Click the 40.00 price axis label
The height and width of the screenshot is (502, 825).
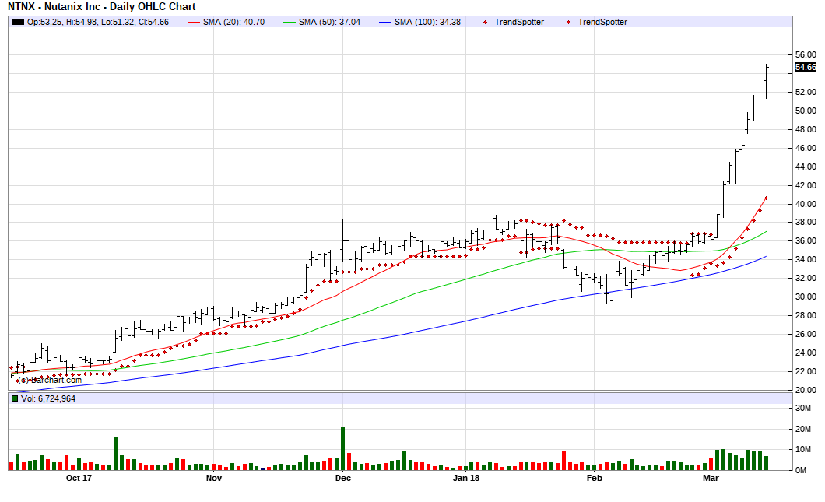point(806,204)
